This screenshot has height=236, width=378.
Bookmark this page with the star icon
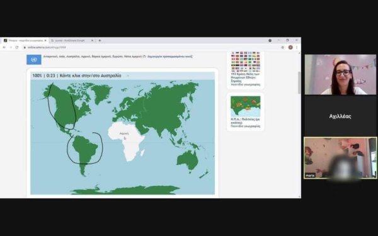[282, 47]
